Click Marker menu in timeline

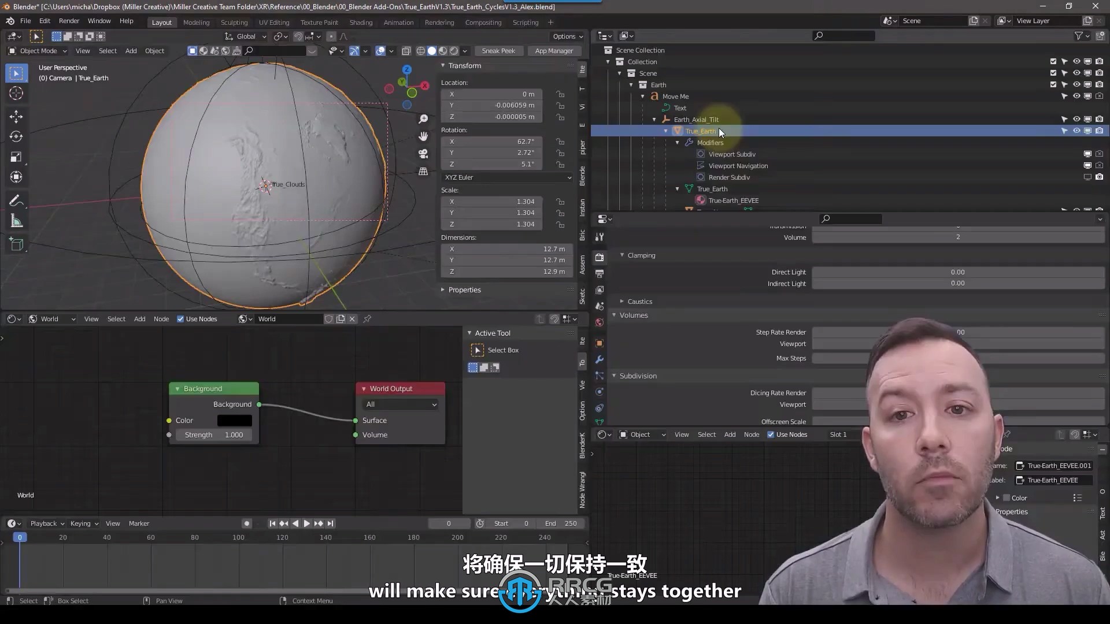139,523
